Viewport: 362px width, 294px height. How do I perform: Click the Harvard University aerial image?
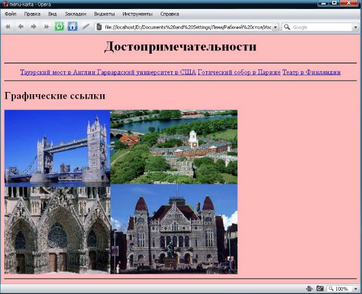click(174, 147)
